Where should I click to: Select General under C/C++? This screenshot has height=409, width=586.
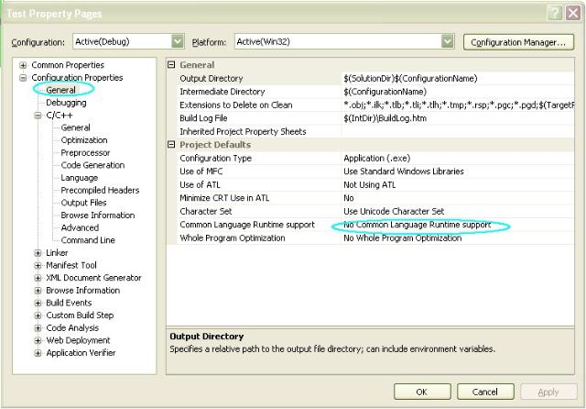click(75, 127)
